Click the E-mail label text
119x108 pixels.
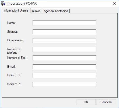(11, 67)
